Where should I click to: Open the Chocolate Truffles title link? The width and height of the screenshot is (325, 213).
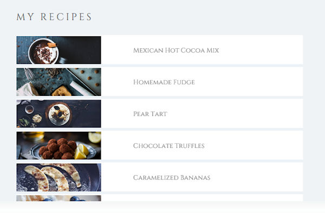coord(168,146)
